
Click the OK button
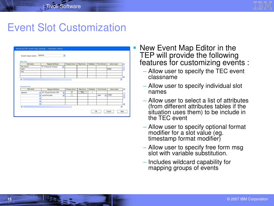[x=96, y=112]
